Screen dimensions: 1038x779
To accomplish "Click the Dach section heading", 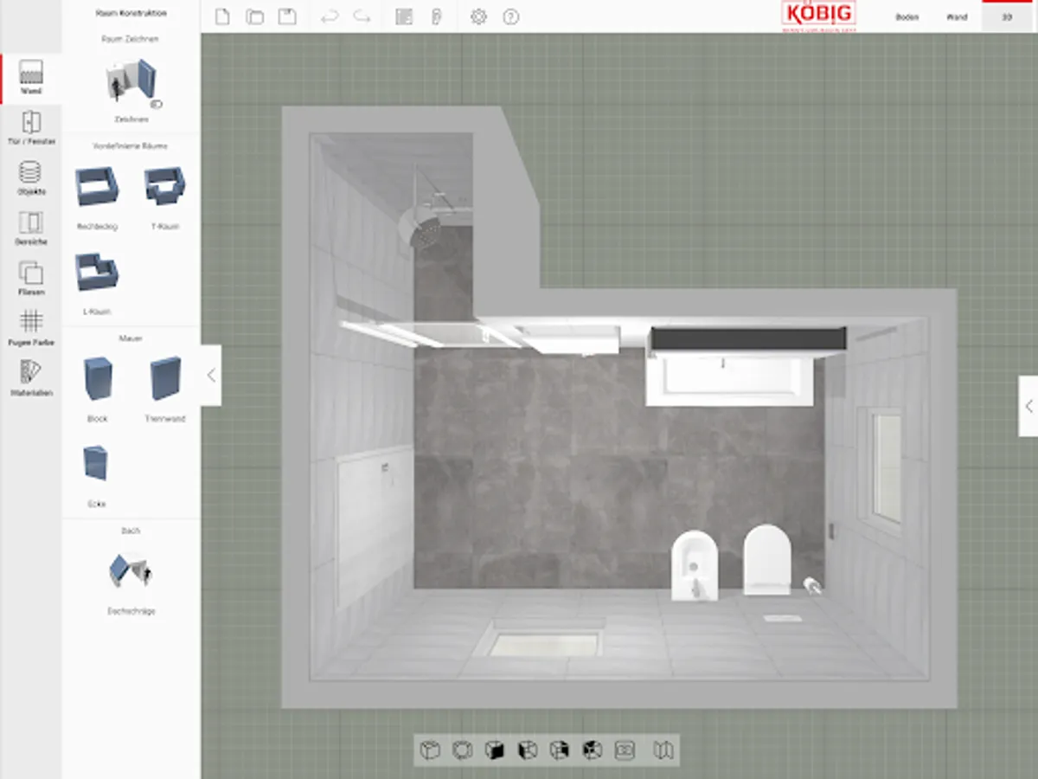I will [x=131, y=531].
